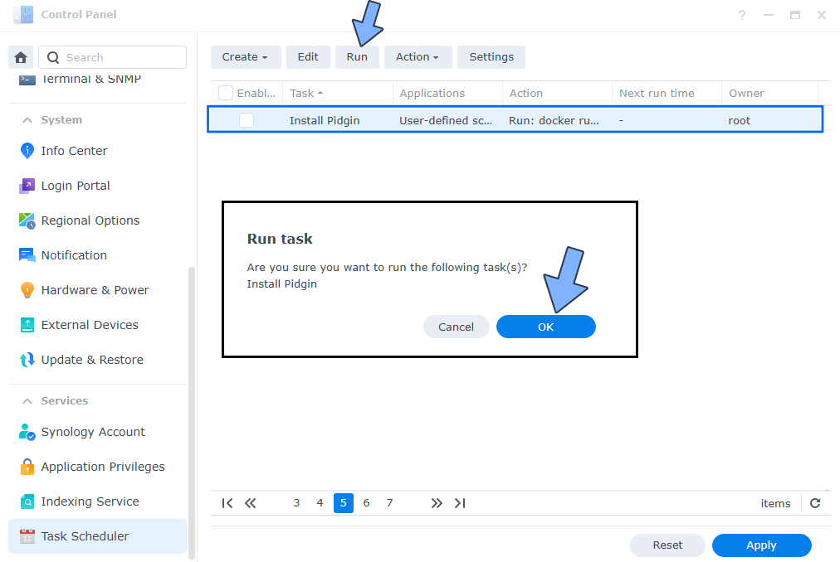Click the Edit button

tap(308, 57)
